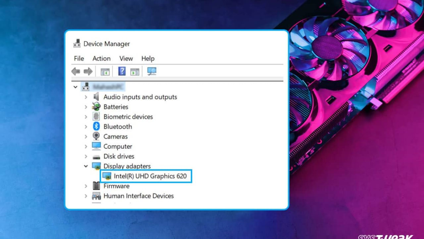Click the blue Help question mark icon
This screenshot has width=424, height=239.
coord(122,71)
